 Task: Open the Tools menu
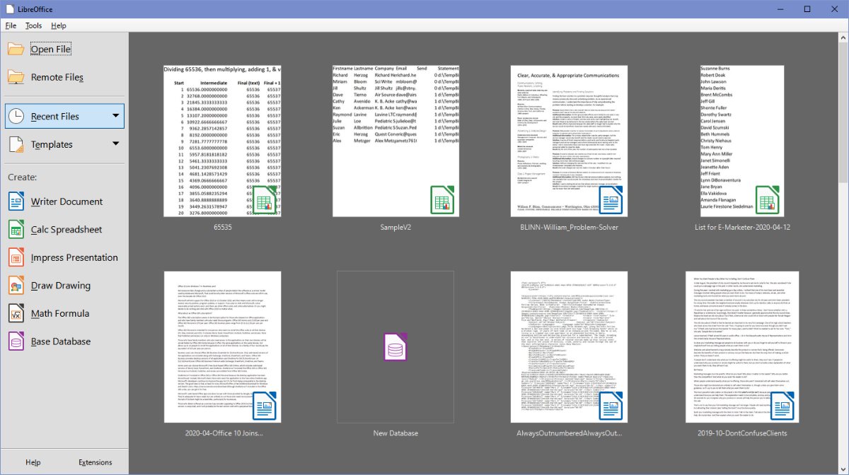pos(33,25)
